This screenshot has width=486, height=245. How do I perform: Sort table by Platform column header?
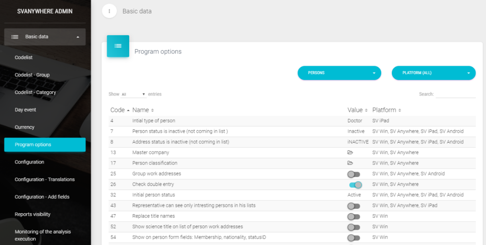click(386, 110)
